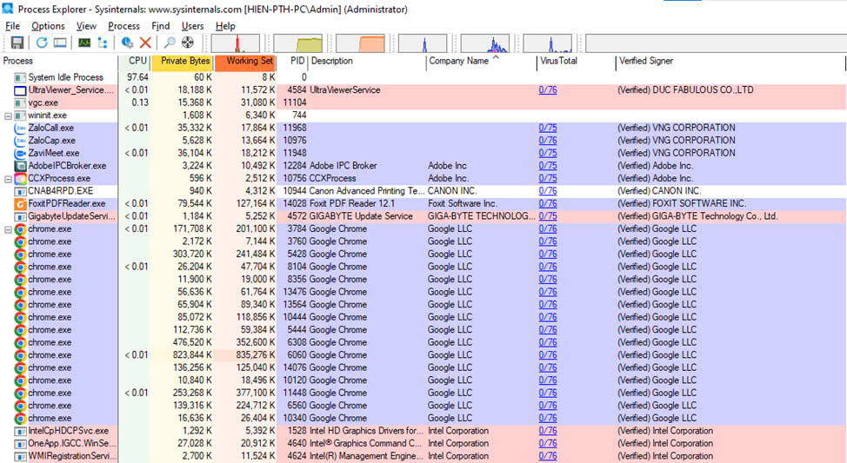
Task: Click the description Intel HD Graphics Drivers
Action: [x=366, y=431]
